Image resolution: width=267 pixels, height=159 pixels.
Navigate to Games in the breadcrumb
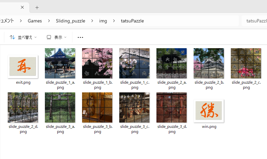pyautogui.click(x=35, y=21)
